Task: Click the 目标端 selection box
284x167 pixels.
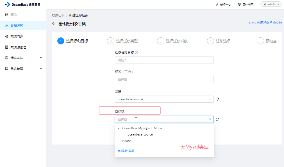Action: pos(164,119)
